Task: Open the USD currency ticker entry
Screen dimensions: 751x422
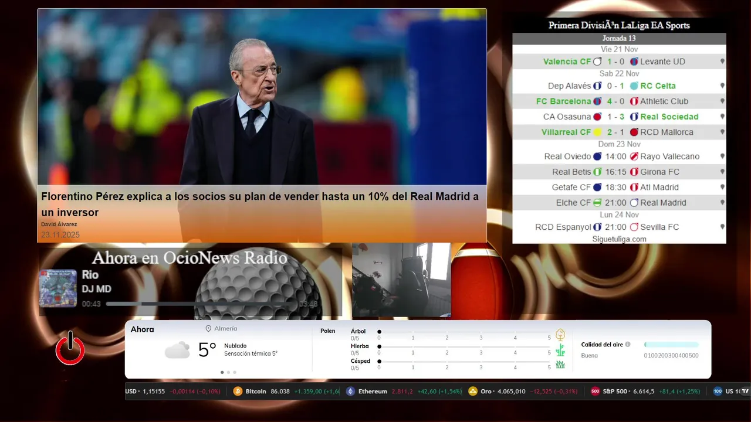Action: pos(172,392)
